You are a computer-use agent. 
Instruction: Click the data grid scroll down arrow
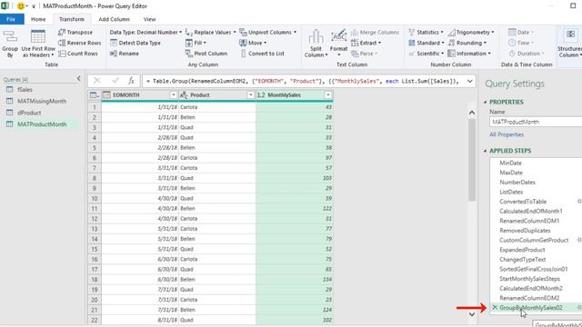click(x=472, y=314)
